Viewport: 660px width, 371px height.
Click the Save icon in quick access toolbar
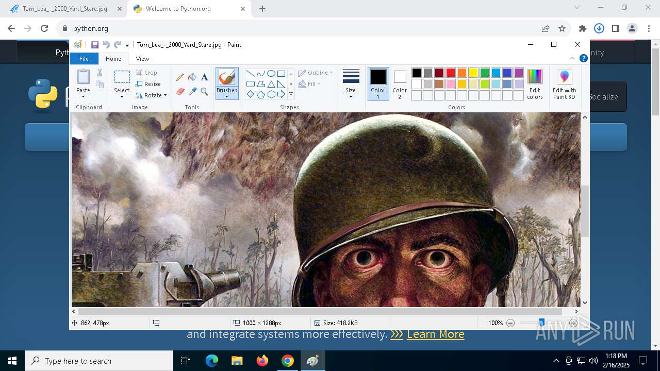pyautogui.click(x=95, y=45)
